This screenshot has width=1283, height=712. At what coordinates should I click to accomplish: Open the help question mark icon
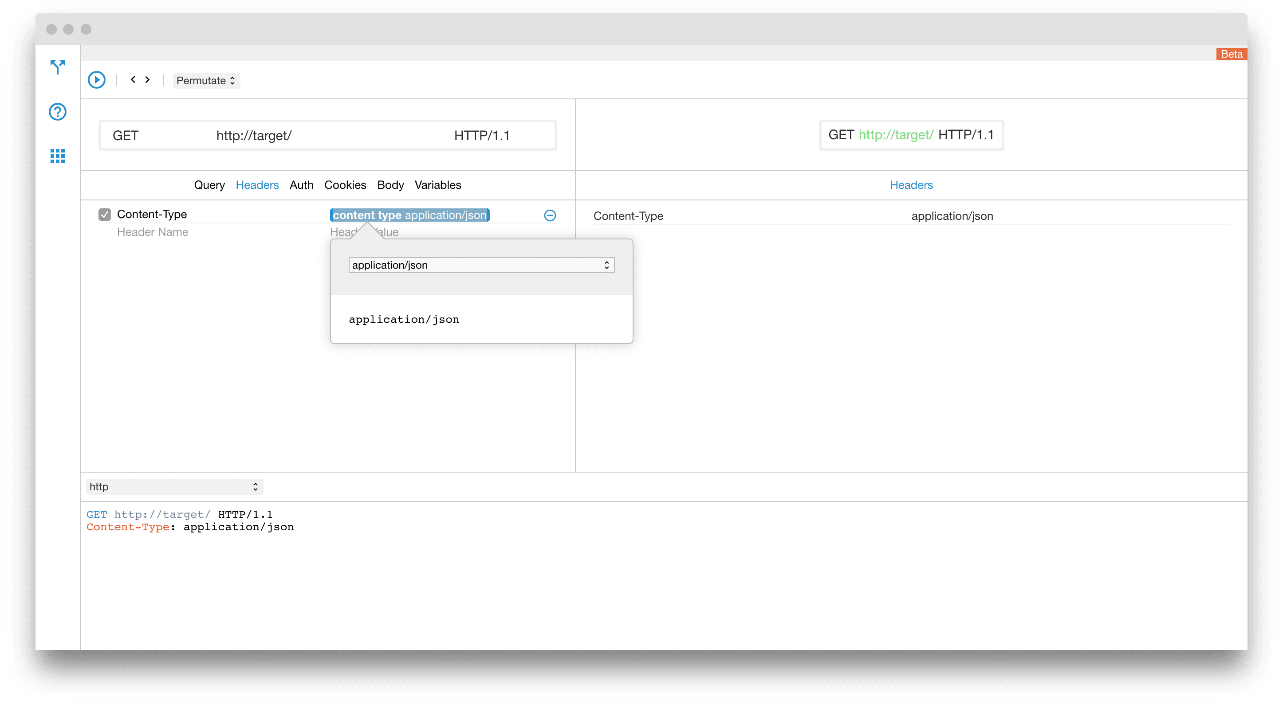(x=57, y=111)
